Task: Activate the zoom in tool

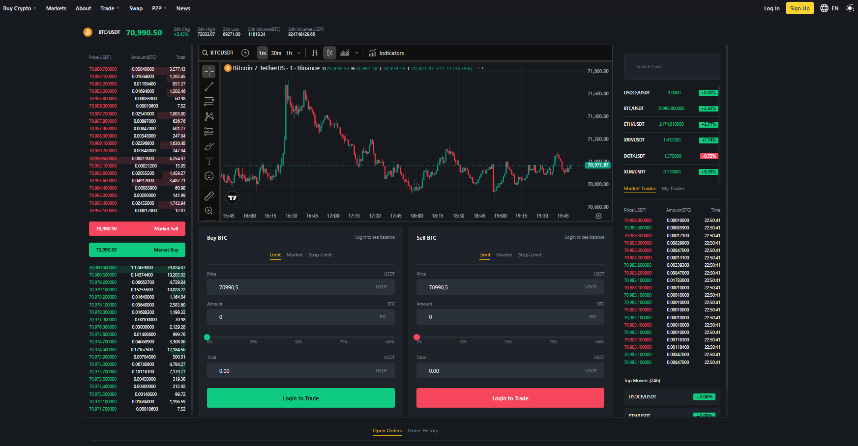Action: (209, 211)
